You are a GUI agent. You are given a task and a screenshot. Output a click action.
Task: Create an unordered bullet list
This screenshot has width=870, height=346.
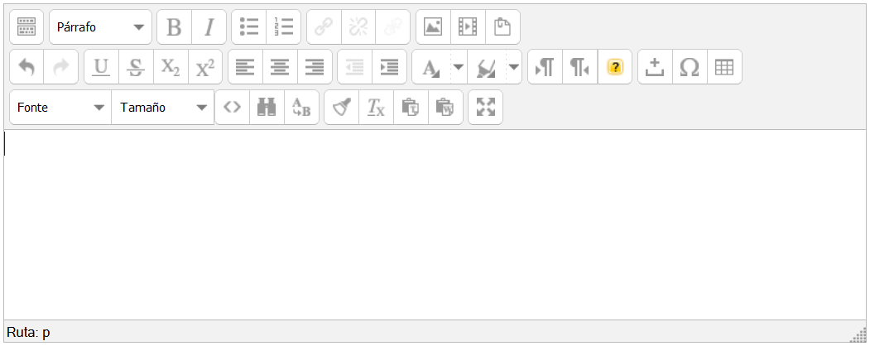coord(248,27)
